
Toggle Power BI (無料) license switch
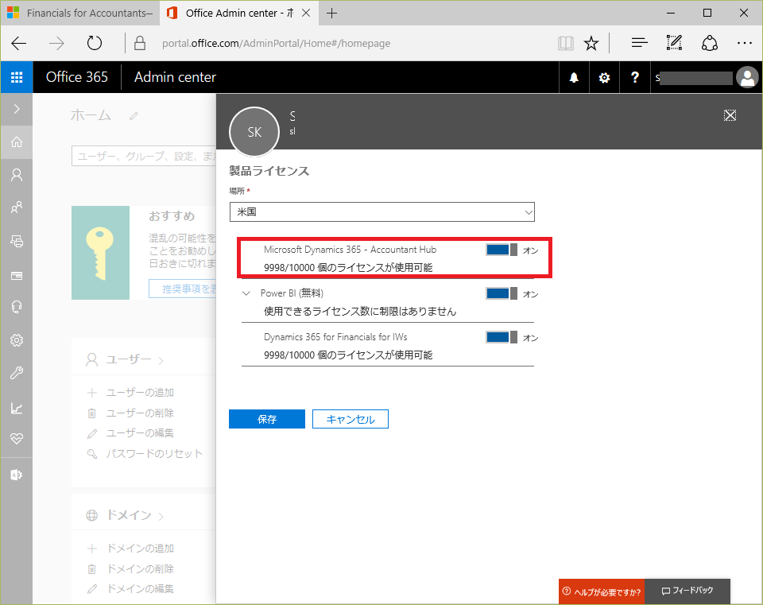tap(502, 293)
